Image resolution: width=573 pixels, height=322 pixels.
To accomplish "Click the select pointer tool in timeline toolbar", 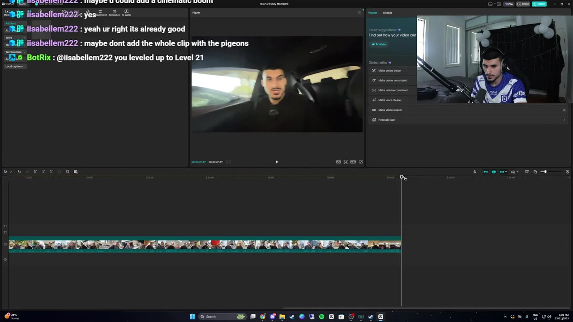I will coord(5,172).
